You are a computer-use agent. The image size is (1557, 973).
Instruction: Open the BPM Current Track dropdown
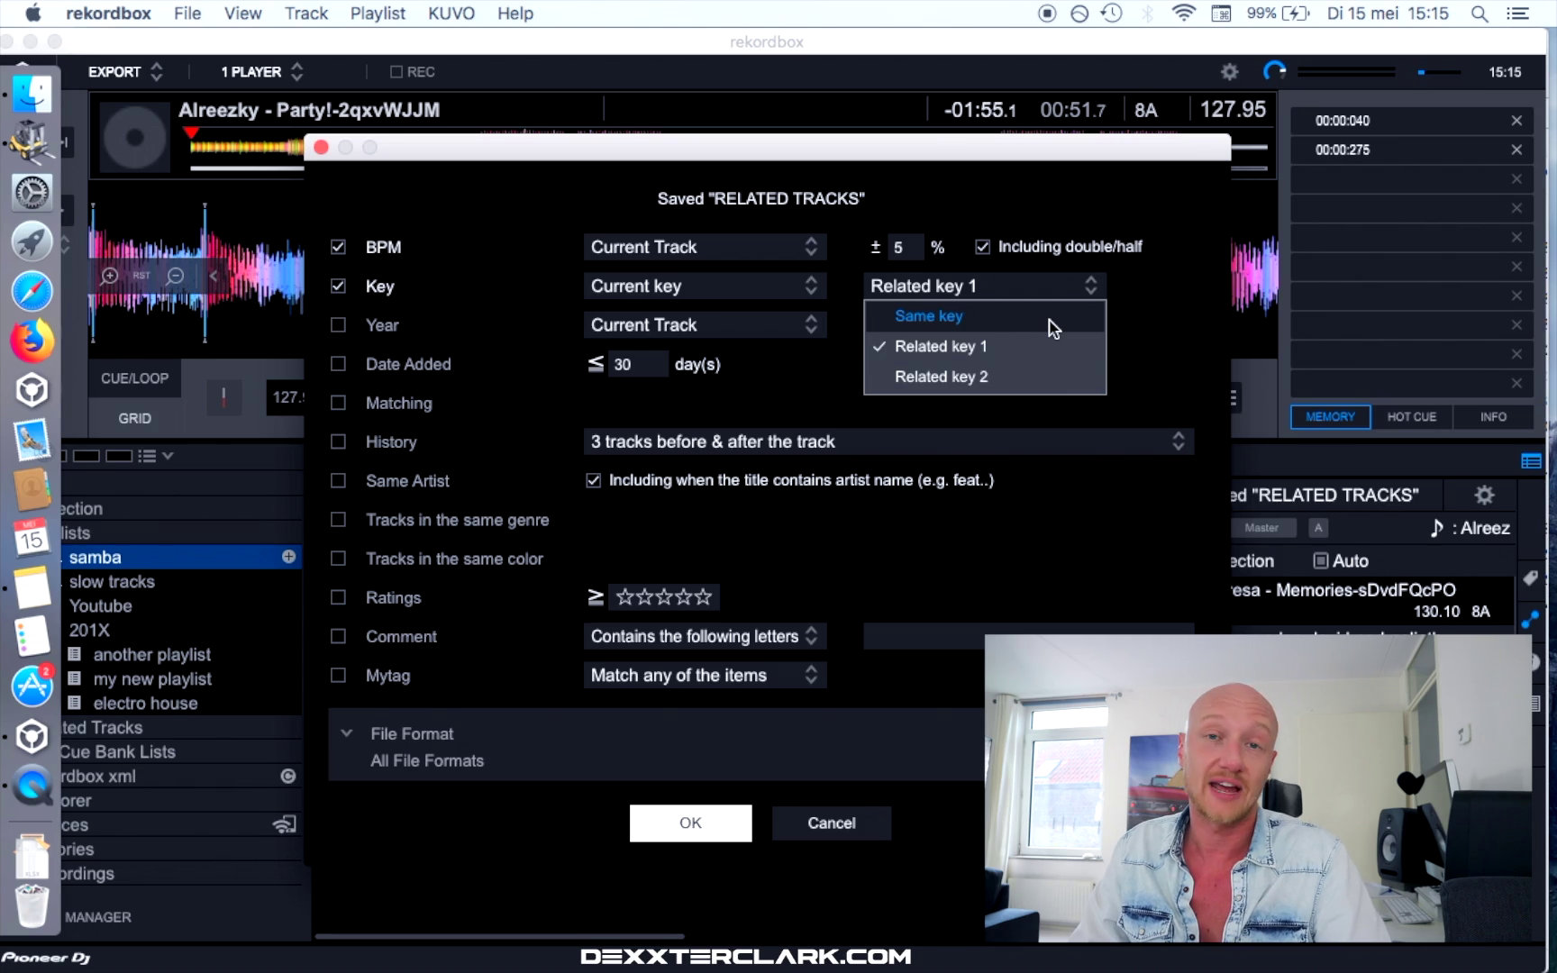pos(704,247)
